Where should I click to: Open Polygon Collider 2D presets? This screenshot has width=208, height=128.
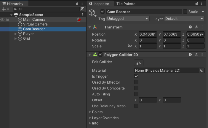196,55
